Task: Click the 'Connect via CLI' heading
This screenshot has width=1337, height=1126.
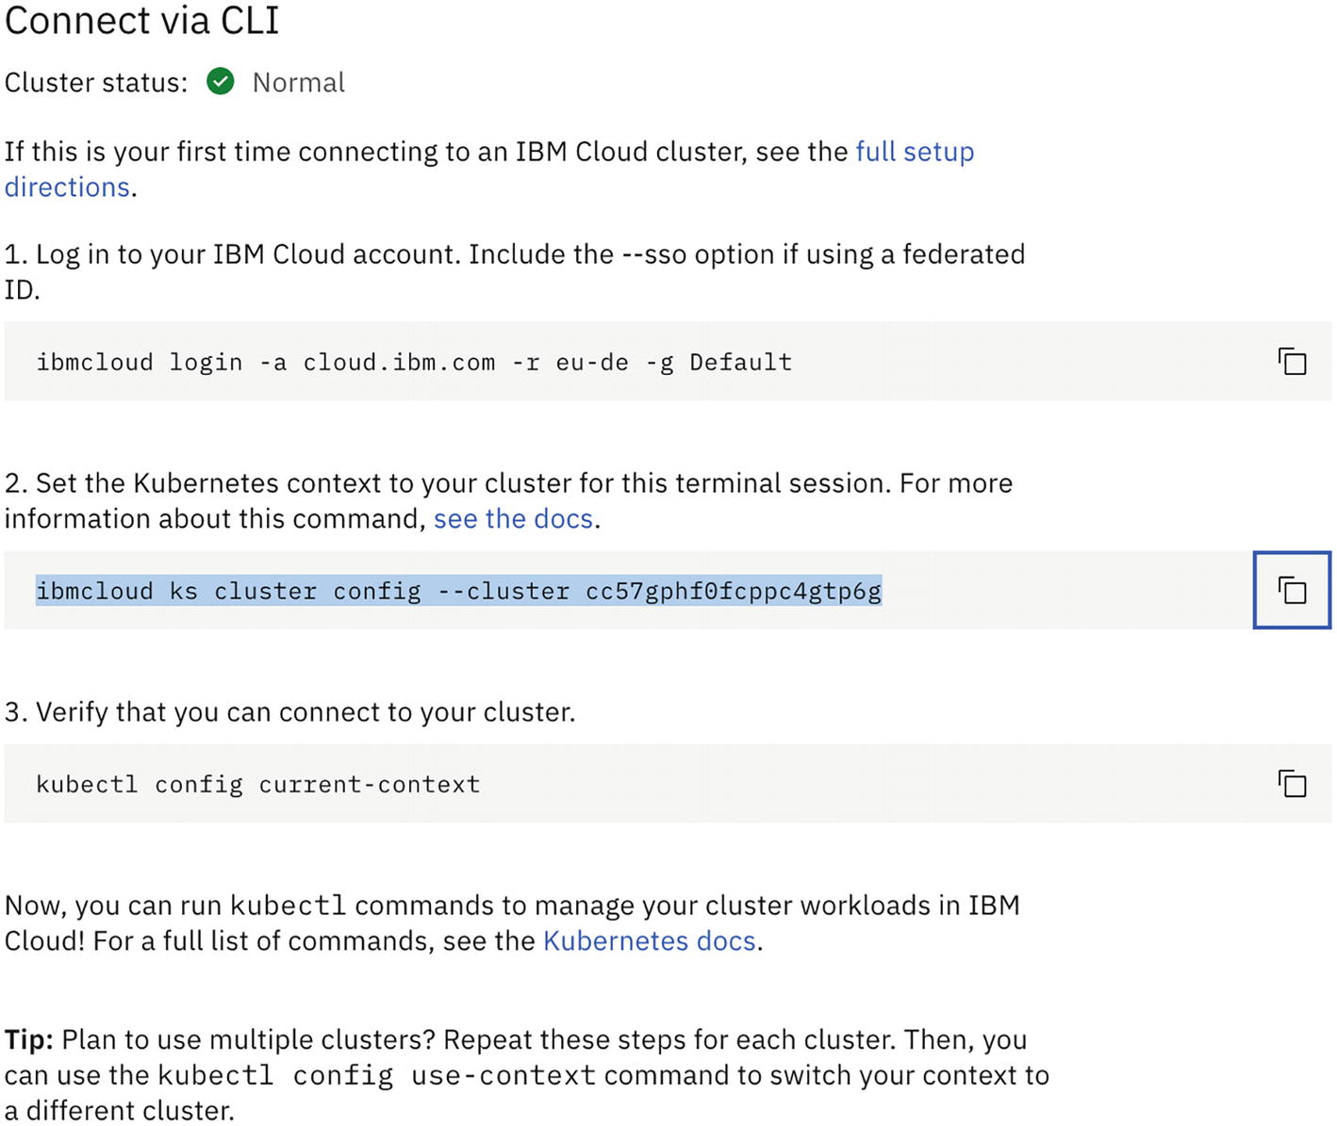Action: (x=141, y=21)
